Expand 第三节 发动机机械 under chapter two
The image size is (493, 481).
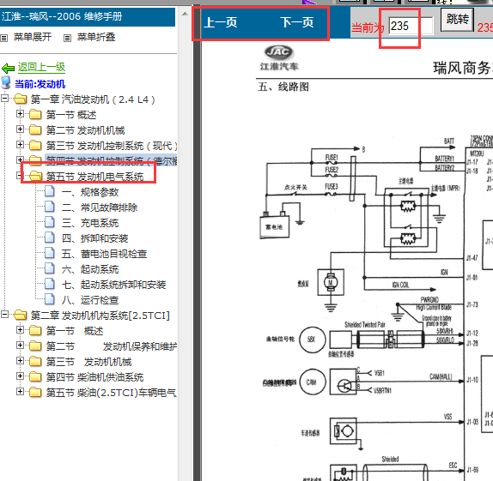[x=20, y=360]
